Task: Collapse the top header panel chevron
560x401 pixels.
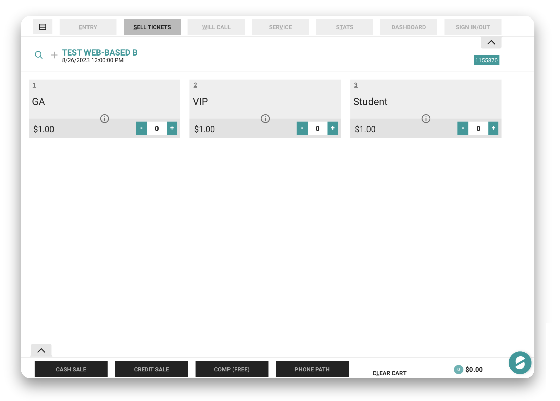Action: 491,42
